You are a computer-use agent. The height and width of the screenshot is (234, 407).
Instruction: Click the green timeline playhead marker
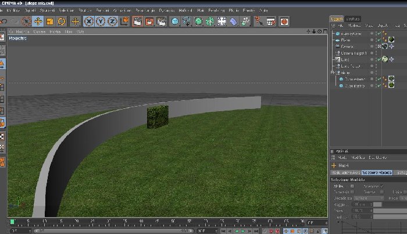click(x=12, y=222)
